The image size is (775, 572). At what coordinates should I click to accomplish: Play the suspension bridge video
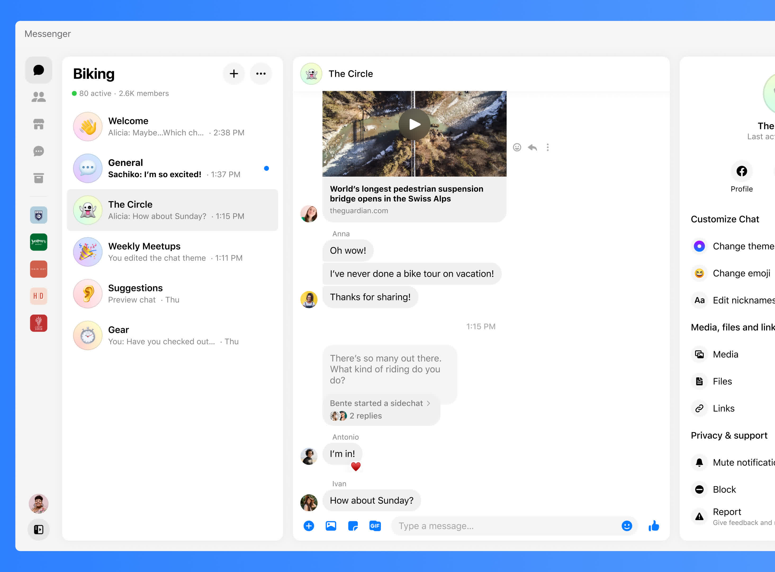[x=414, y=124]
